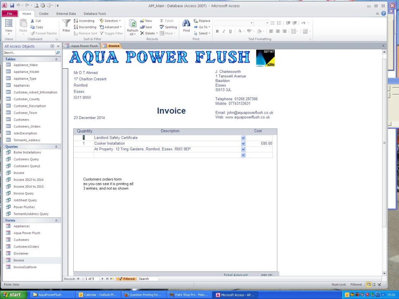Viewport: 399px width, 299px height.
Task: Click the Toggle Filter button
Action: (111, 33)
